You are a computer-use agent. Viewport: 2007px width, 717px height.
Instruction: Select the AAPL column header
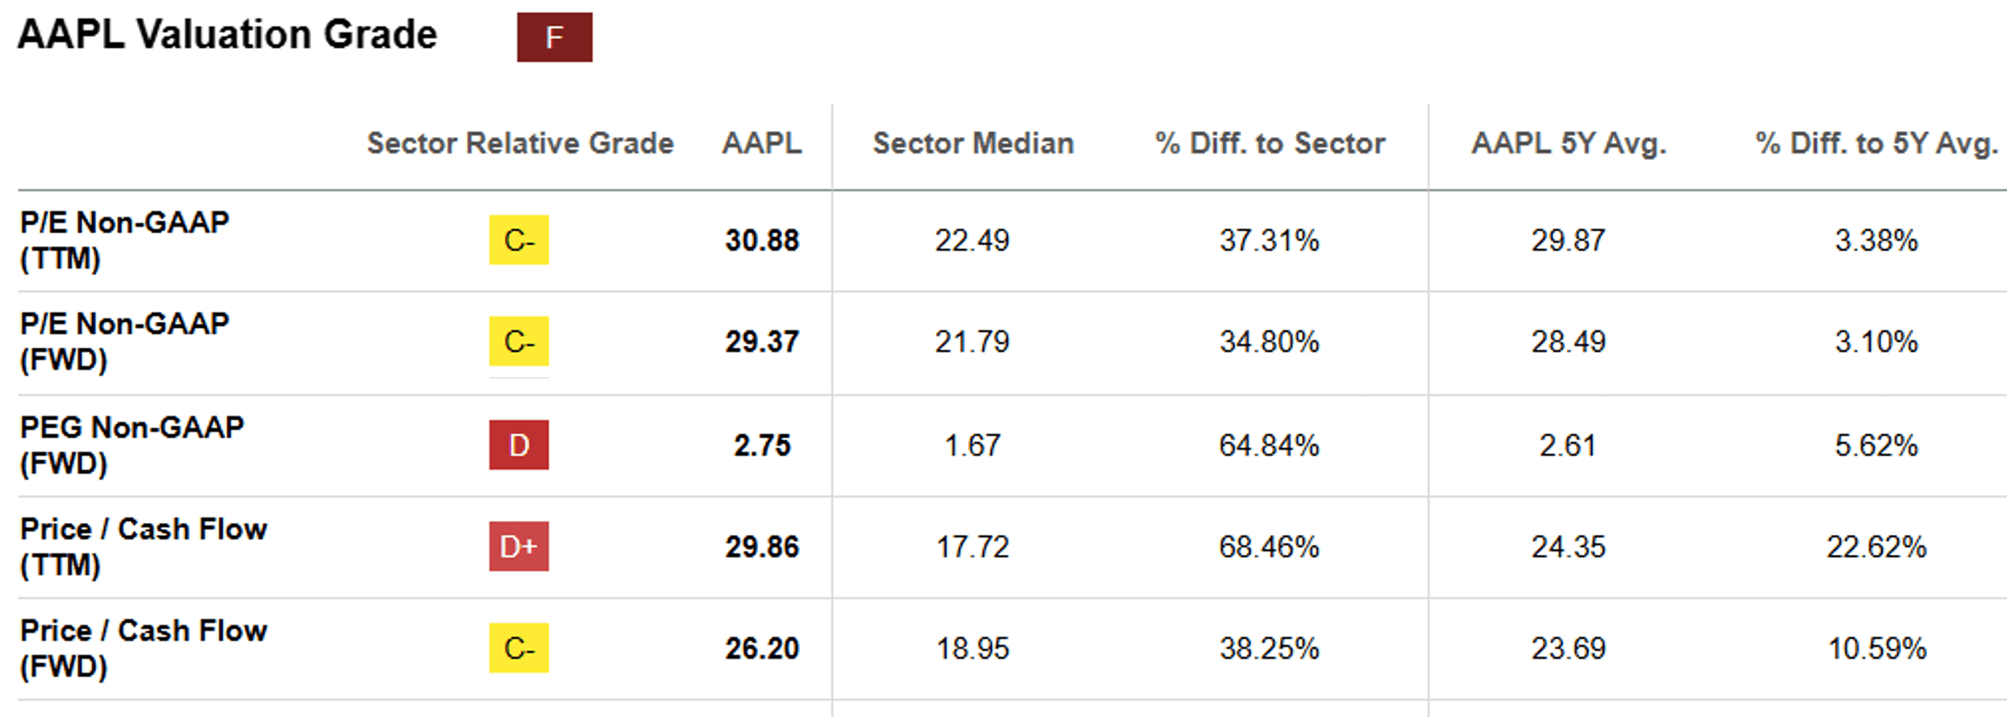pyautogui.click(x=762, y=143)
